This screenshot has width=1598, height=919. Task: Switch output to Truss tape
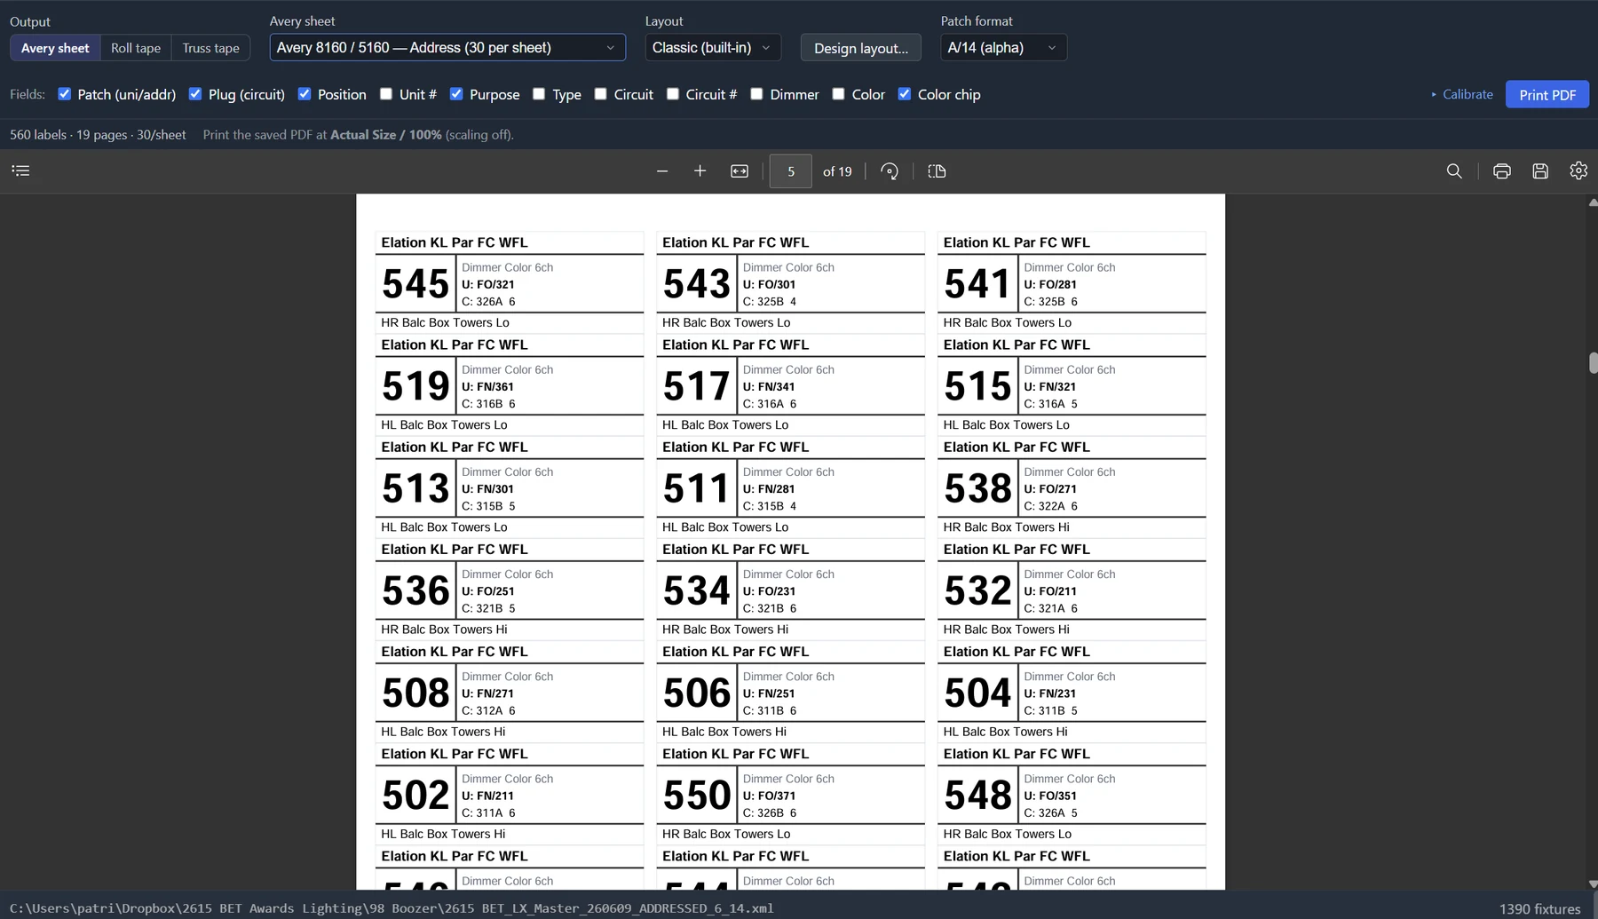click(210, 48)
